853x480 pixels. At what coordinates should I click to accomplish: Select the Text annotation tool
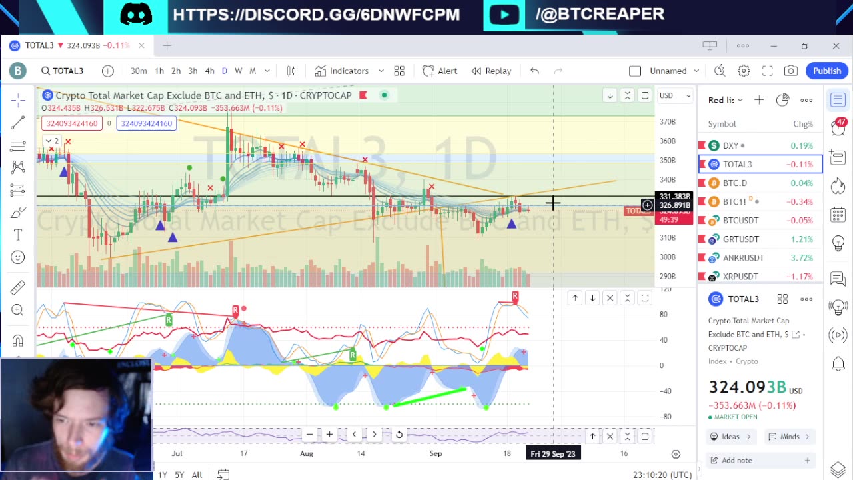pyautogui.click(x=18, y=235)
